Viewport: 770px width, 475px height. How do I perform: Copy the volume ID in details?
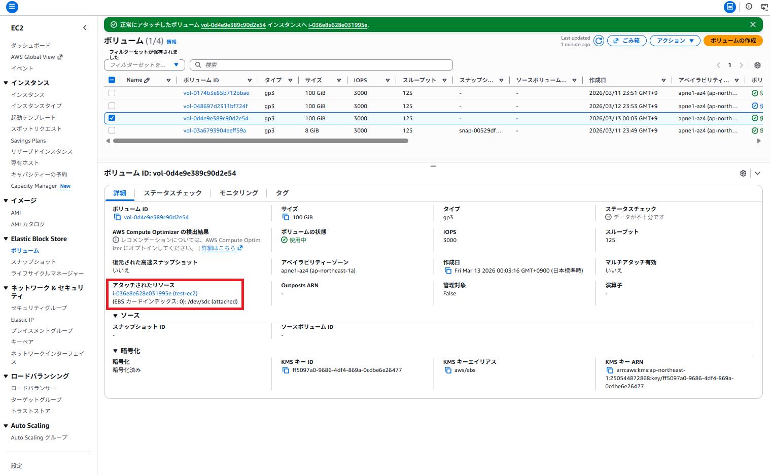click(117, 217)
